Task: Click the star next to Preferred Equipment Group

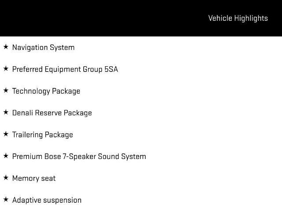Action: pyautogui.click(x=6, y=68)
